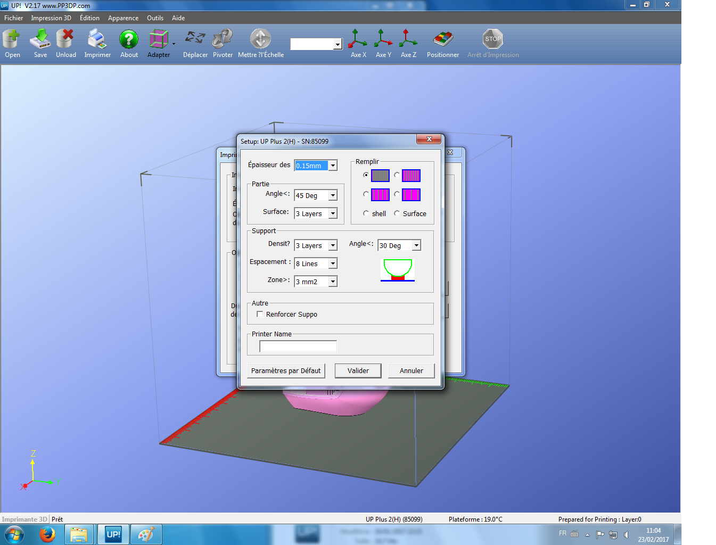Open the Zone 3 mm2 dropdown
The width and height of the screenshot is (716, 545).
[333, 282]
